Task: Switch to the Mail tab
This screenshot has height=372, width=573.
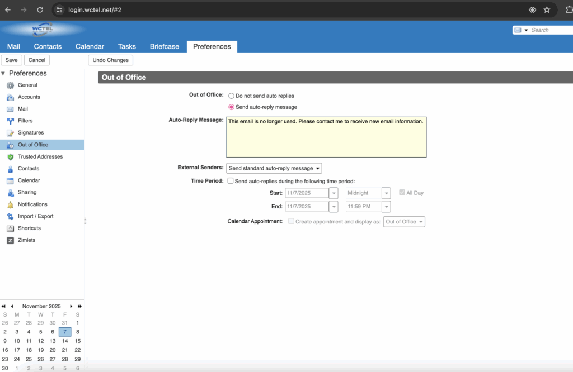Action: pos(13,47)
